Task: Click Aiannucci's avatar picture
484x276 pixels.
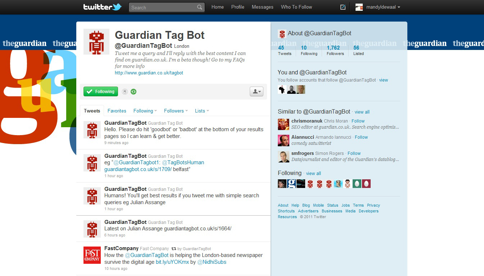Action: coord(284,141)
